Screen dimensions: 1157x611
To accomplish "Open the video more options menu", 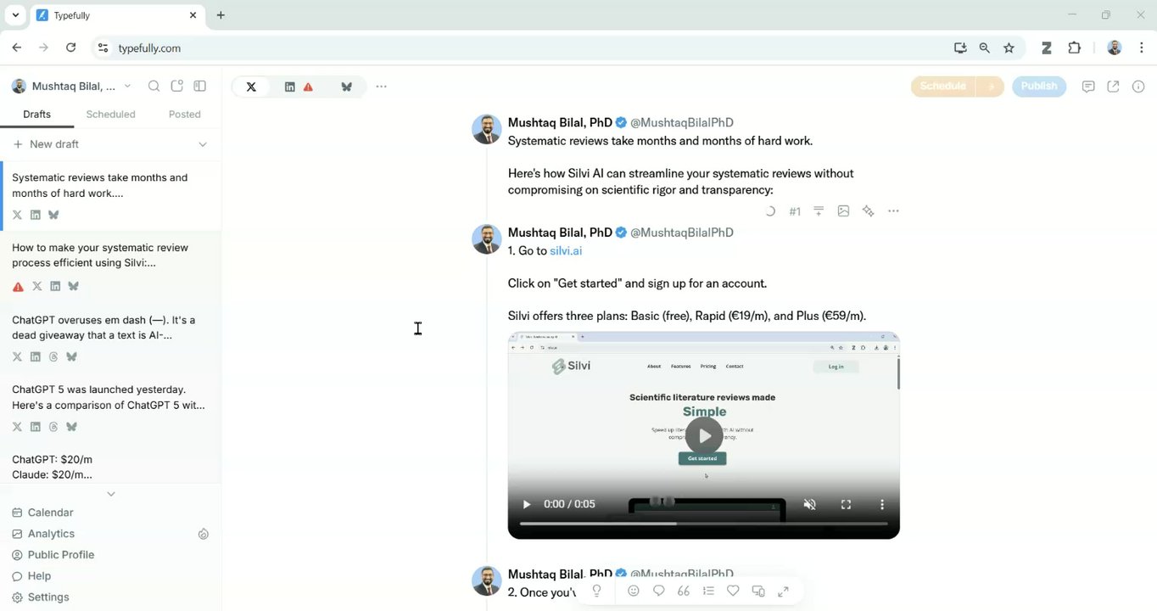I will tap(882, 504).
